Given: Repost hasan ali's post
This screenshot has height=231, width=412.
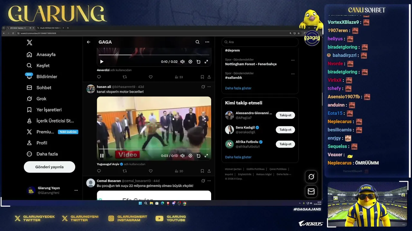Looking at the screenshot, I should coord(125,171).
